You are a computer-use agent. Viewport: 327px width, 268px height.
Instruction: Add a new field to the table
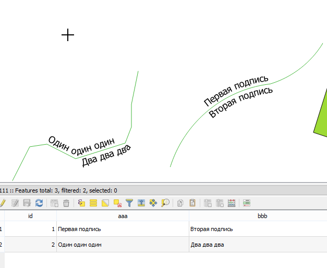click(x=208, y=202)
